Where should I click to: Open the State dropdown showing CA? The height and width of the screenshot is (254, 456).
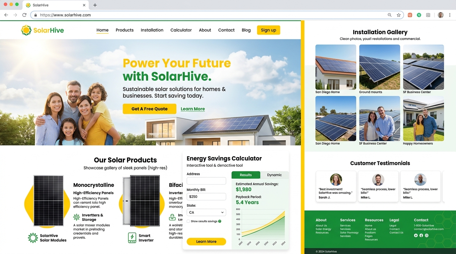point(206,212)
